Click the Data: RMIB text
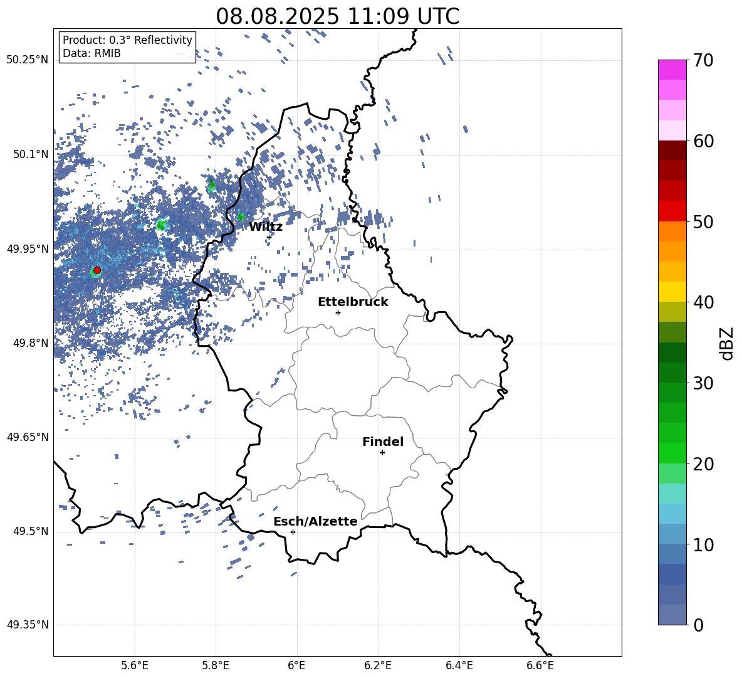Image resolution: width=742 pixels, height=678 pixels. click(91, 53)
